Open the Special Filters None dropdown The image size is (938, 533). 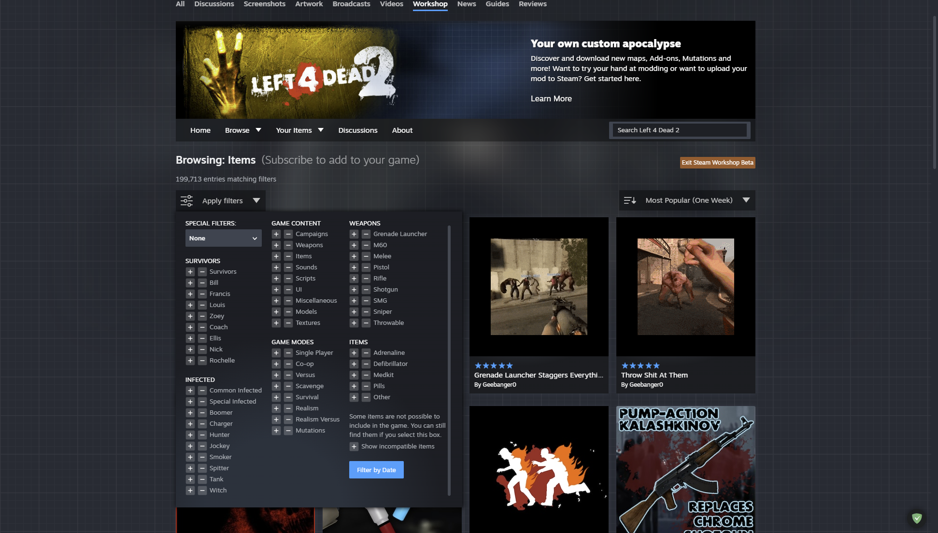[223, 238]
